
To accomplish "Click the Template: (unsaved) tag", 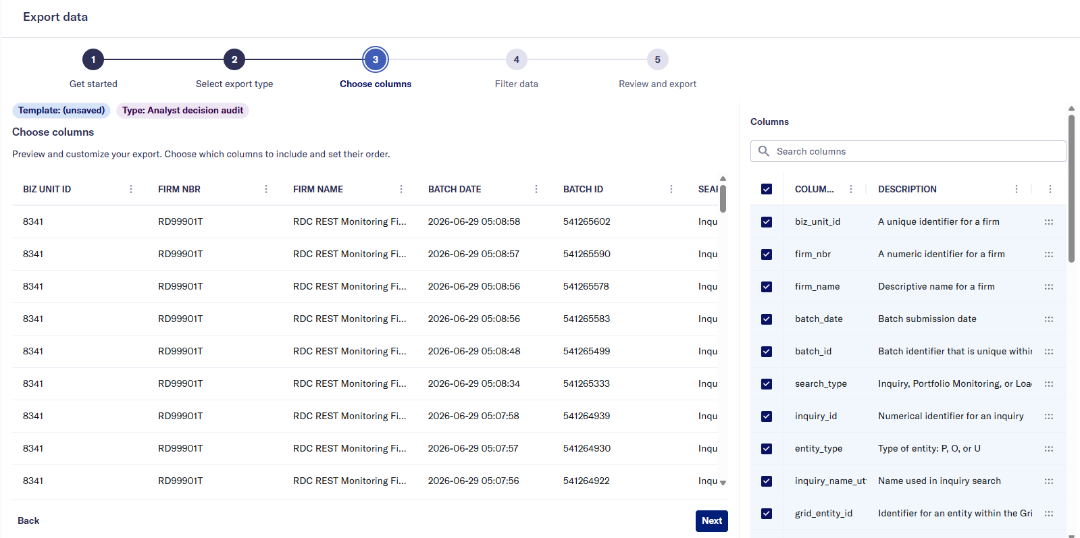I will click(61, 110).
